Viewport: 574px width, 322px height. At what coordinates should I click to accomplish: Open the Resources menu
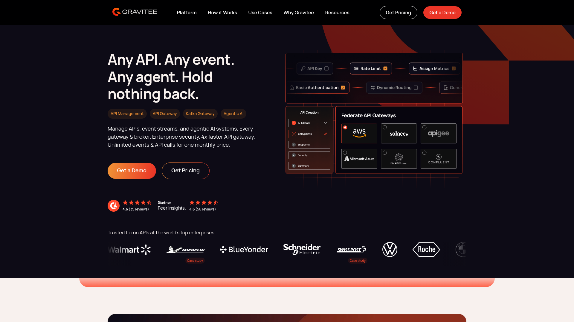[x=337, y=13]
